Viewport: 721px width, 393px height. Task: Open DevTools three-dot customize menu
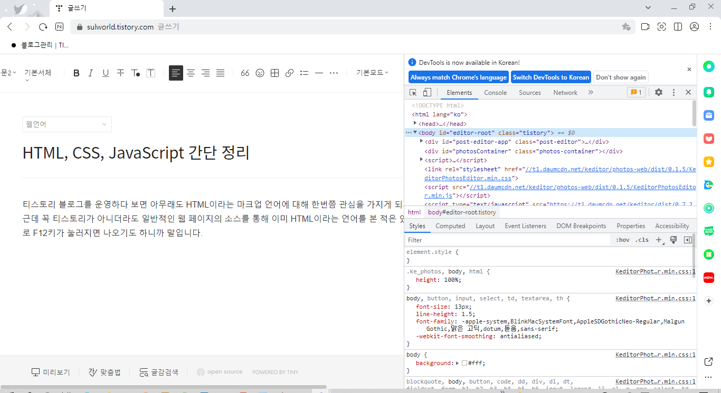click(x=673, y=92)
